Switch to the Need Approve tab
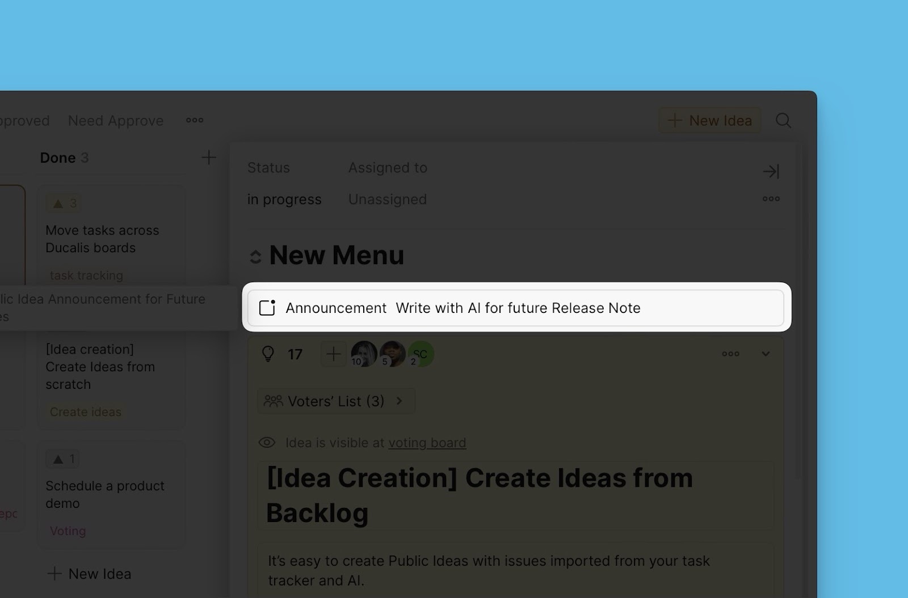908x598 pixels. [x=116, y=121]
